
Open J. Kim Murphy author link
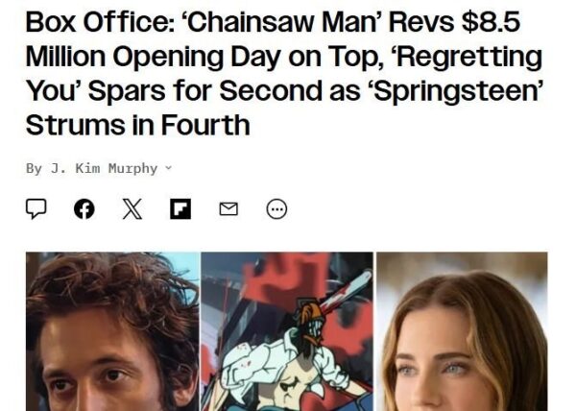click(x=104, y=168)
